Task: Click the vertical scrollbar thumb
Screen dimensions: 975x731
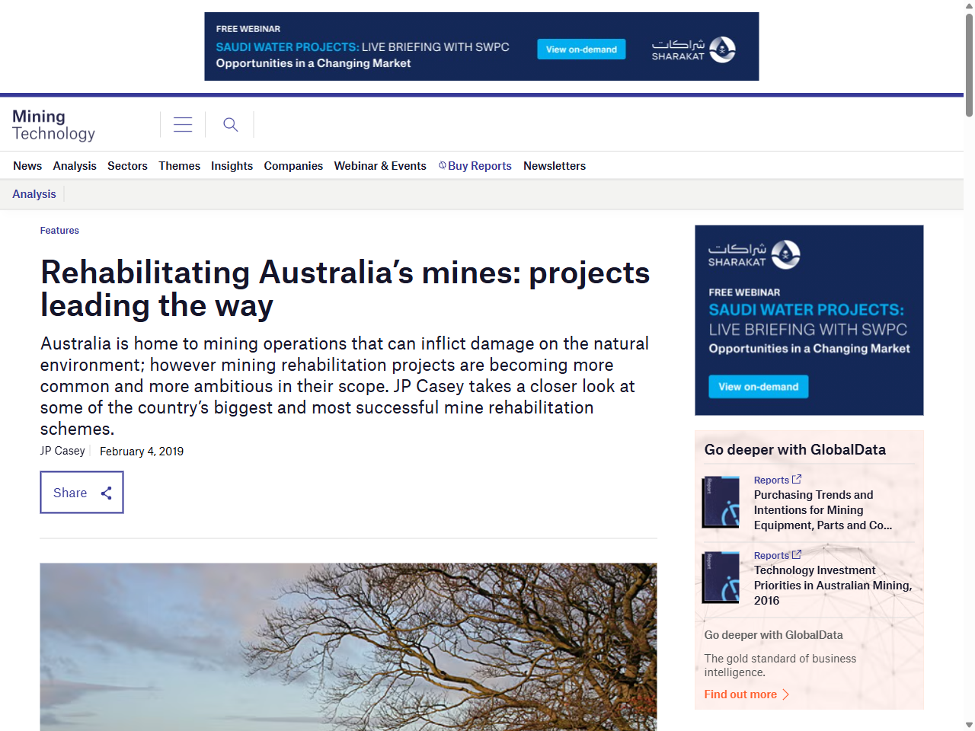Action: click(x=969, y=65)
